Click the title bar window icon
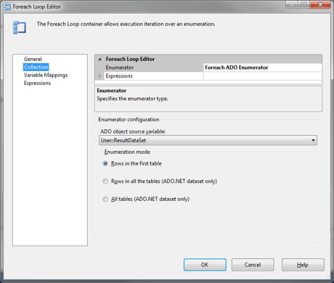Viewport: 334px width, 283px height. [6, 6]
